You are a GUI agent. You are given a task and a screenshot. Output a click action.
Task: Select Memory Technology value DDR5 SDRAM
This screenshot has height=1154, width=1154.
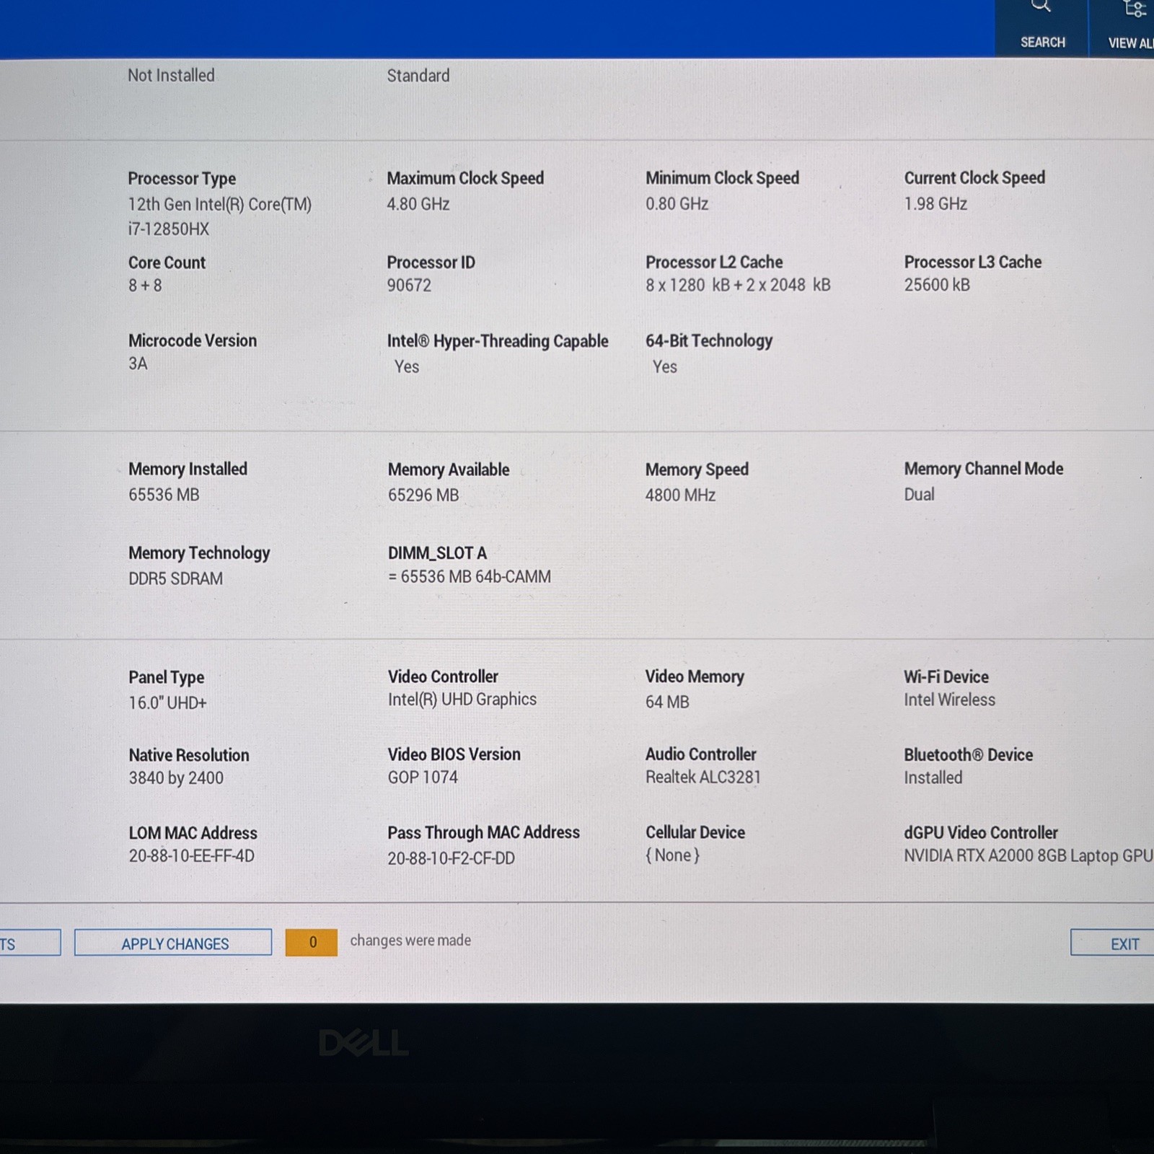click(175, 579)
